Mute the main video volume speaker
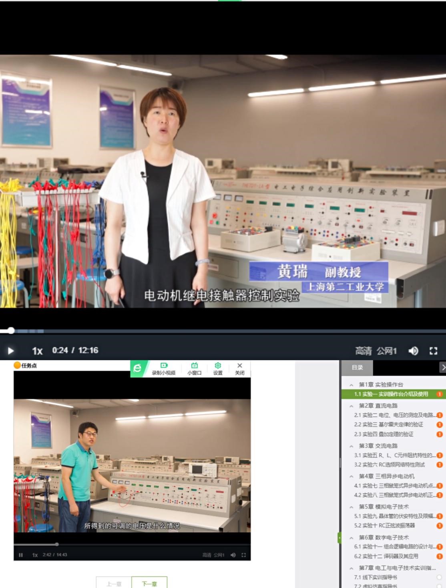The height and width of the screenshot is (588, 446). pyautogui.click(x=413, y=351)
